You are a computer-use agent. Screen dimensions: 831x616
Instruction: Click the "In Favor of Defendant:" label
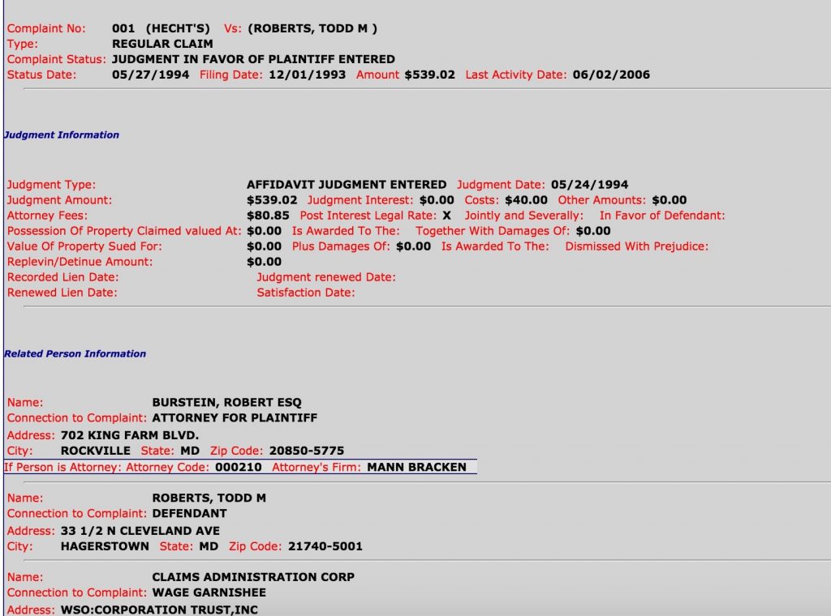click(662, 216)
